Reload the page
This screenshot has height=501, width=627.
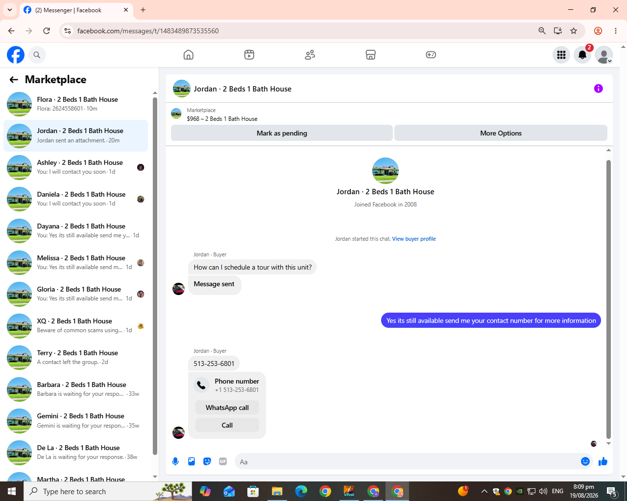[47, 31]
